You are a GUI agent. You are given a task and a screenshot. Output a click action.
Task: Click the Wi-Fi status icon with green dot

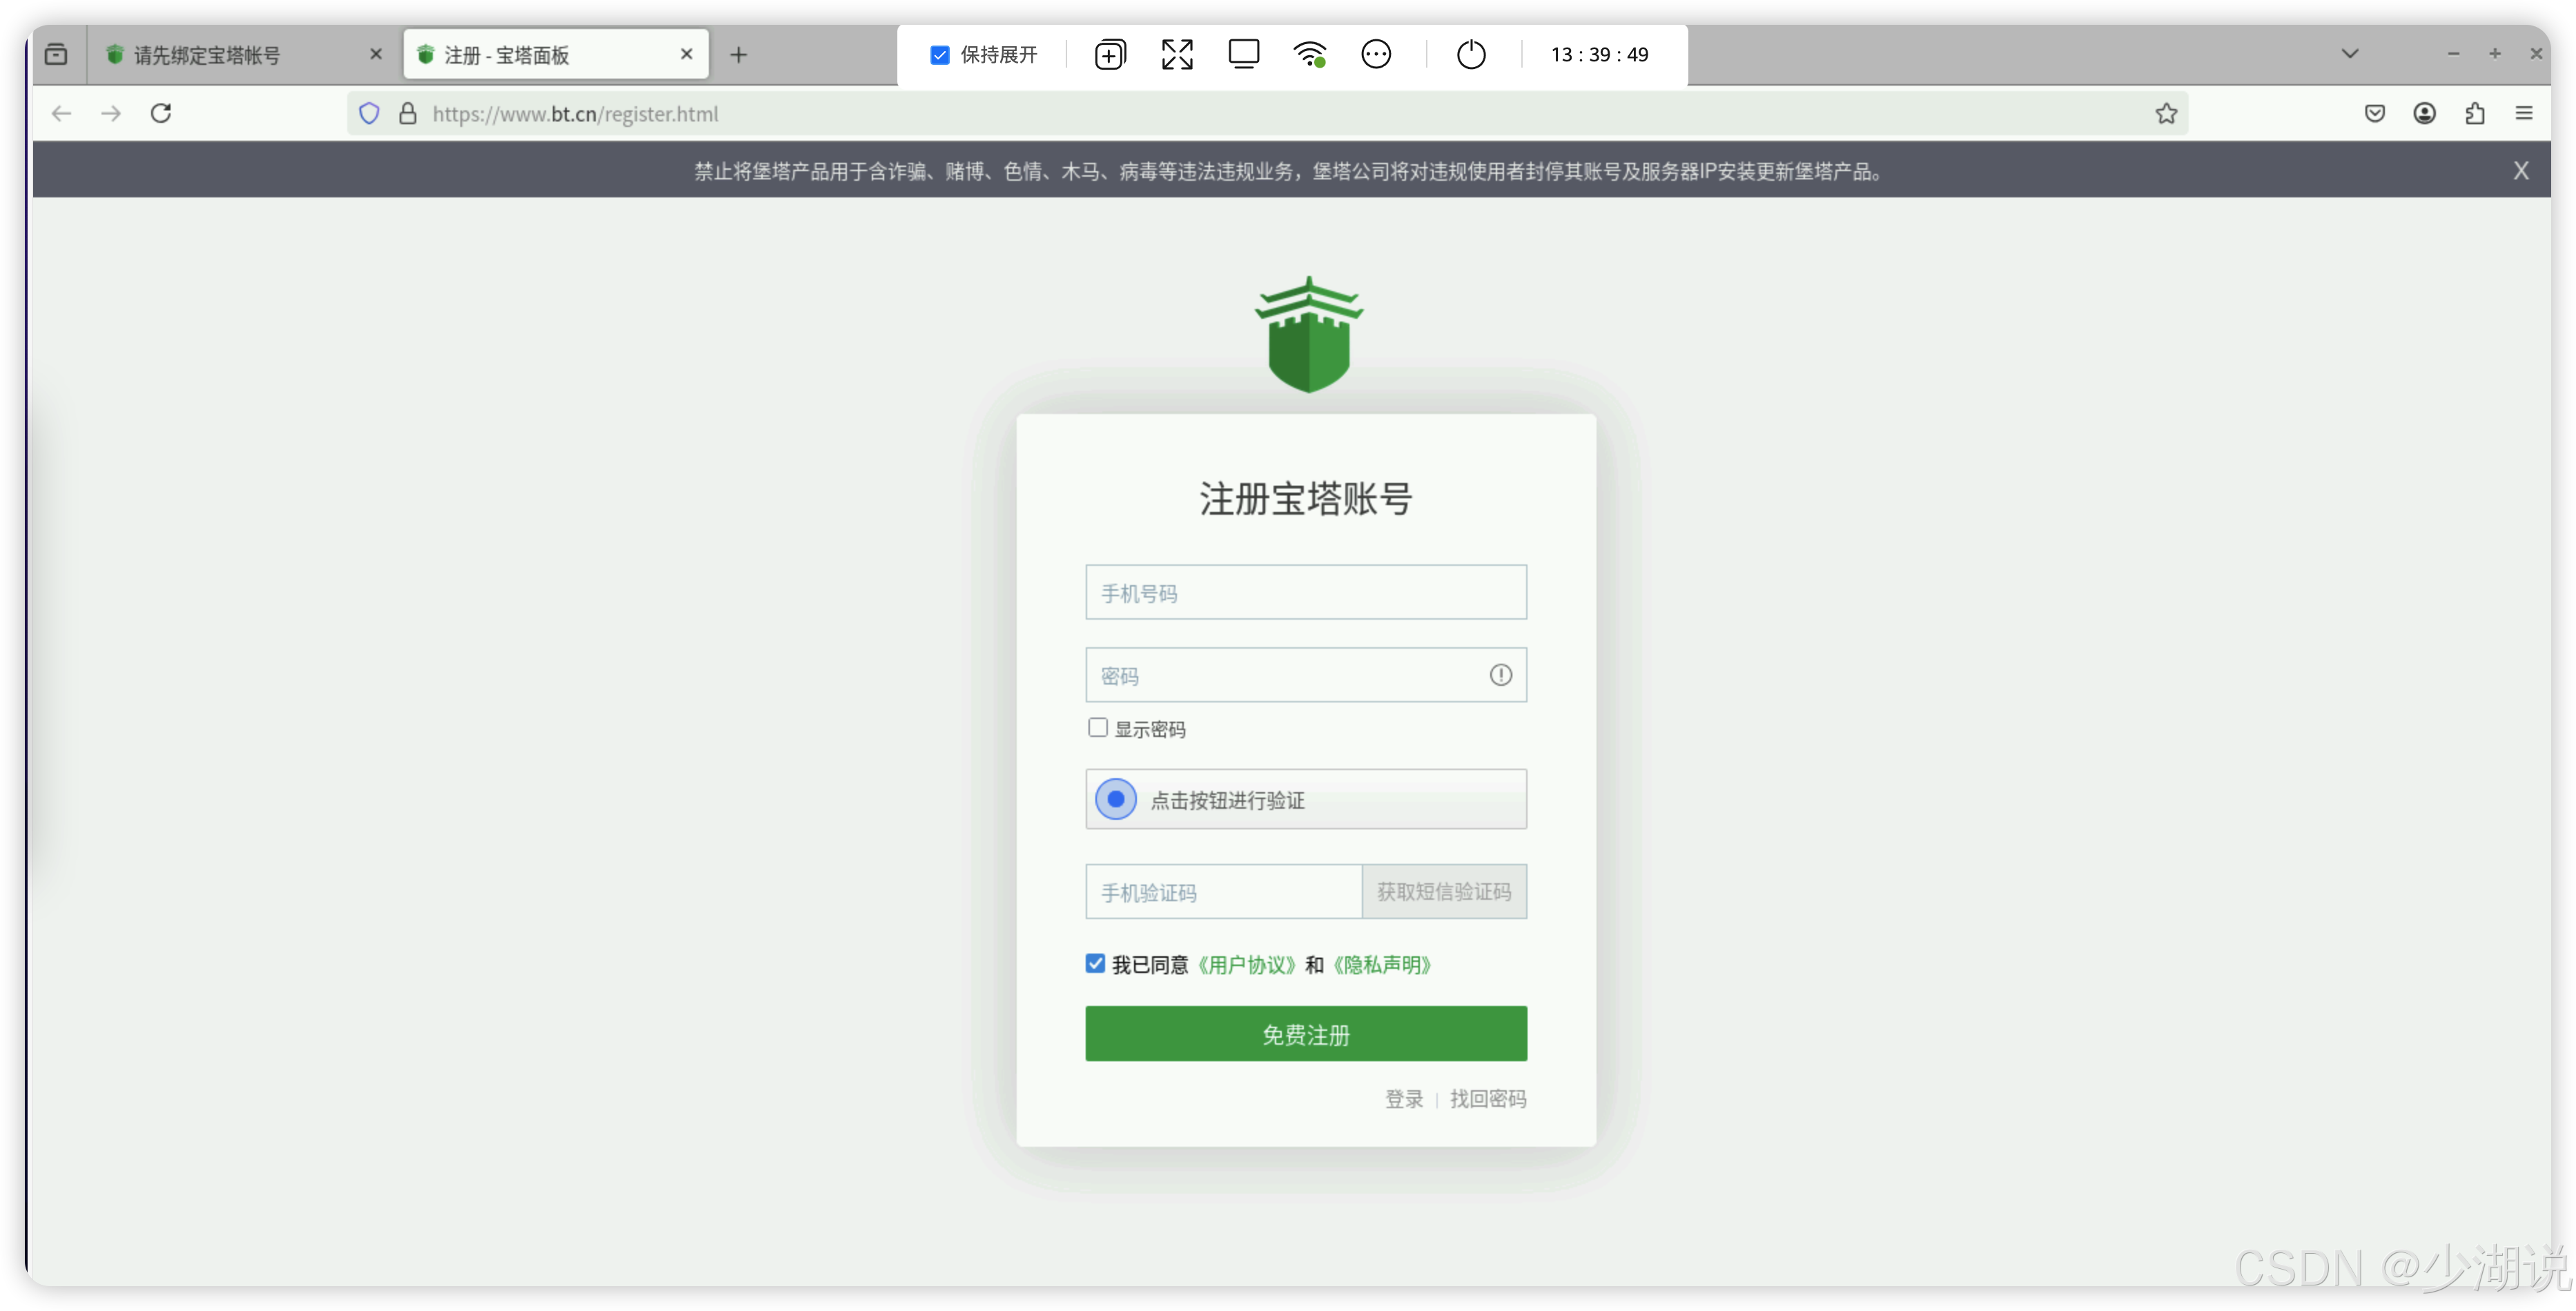[1310, 54]
